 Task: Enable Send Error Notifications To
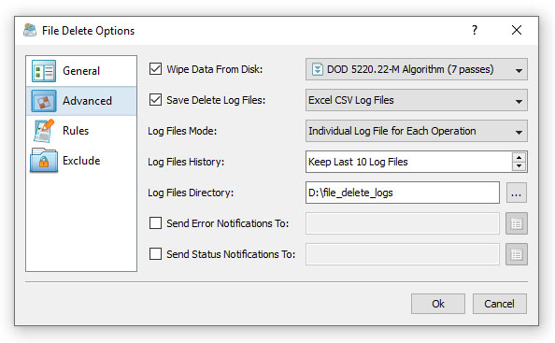155,223
